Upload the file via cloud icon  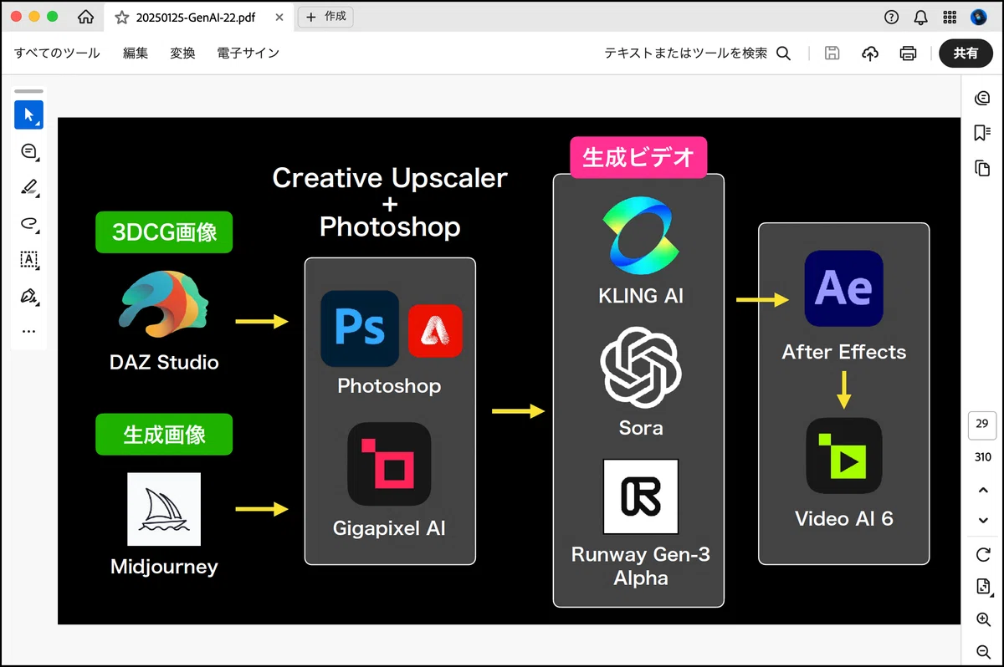(x=870, y=53)
